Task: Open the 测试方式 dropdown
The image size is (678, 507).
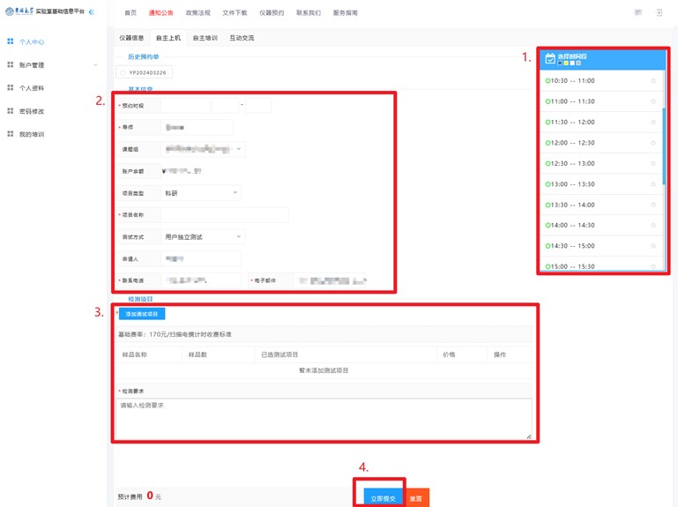Action: click(x=201, y=236)
